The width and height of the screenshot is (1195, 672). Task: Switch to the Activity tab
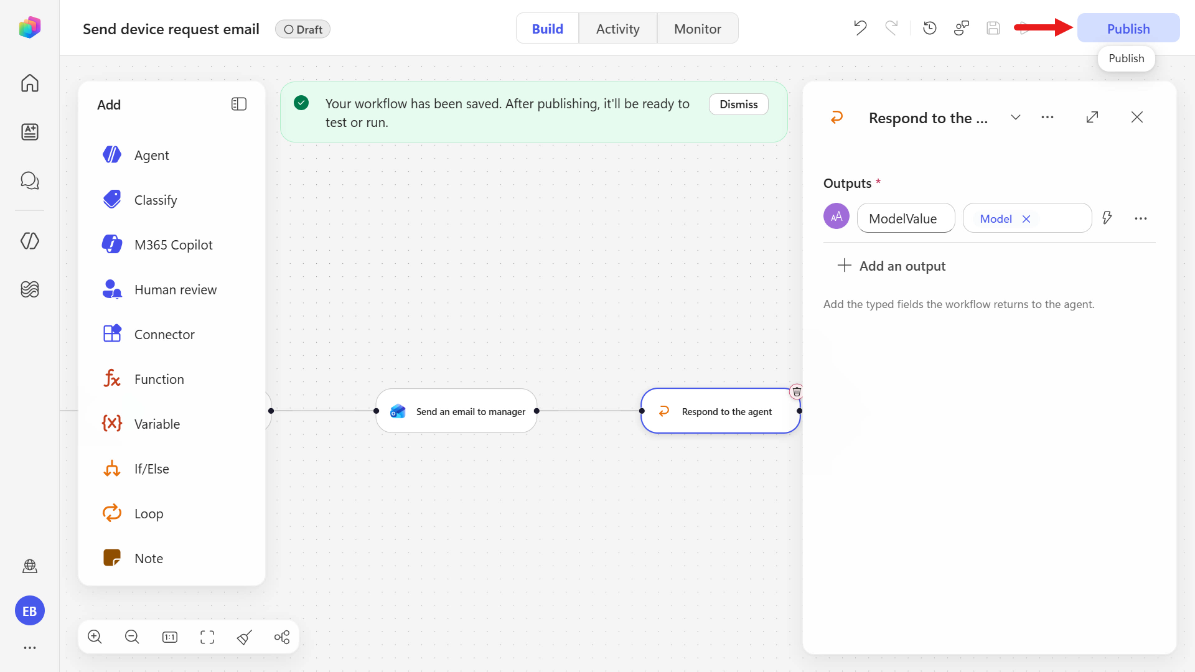point(617,29)
